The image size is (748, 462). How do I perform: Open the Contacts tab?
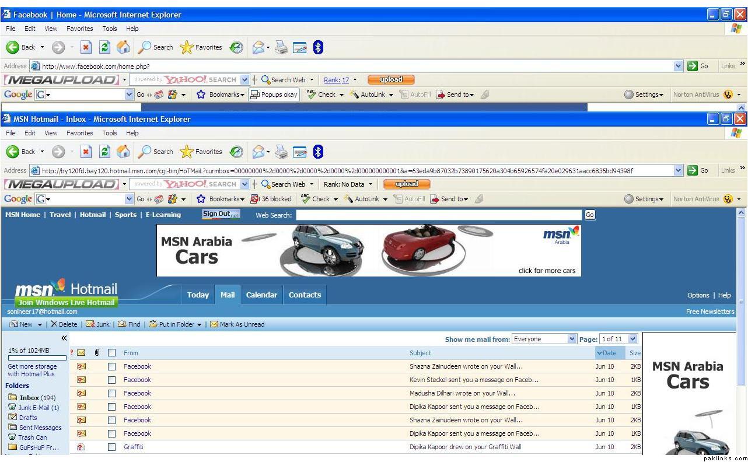point(305,295)
